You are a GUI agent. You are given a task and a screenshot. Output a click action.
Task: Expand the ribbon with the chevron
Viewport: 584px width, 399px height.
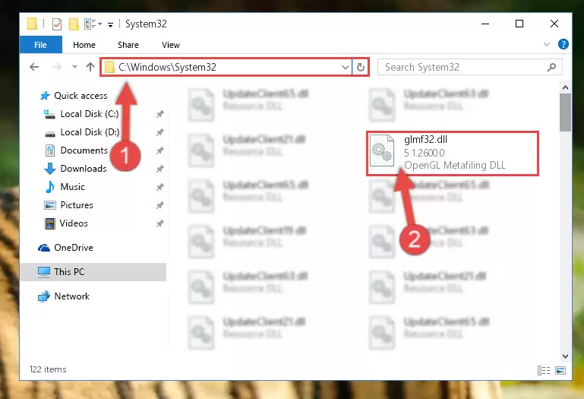tap(546, 44)
